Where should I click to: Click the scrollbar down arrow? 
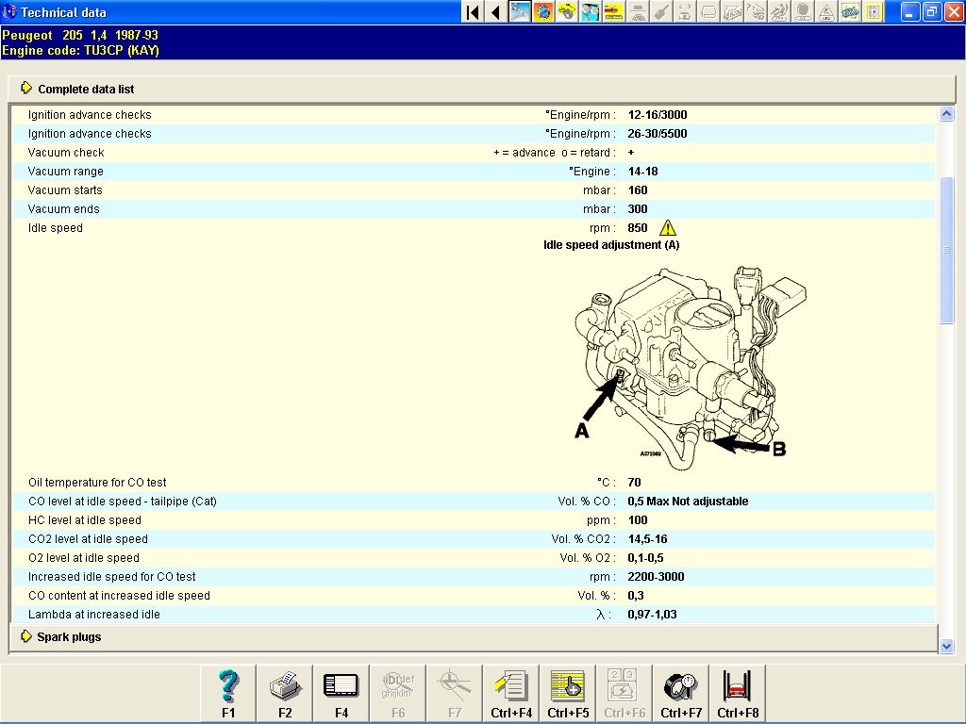click(947, 646)
